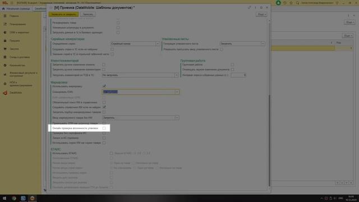This screenshot has height=202, width=359.
Task: Toggle Создавать справочники КМ если не найдены
Action: click(104, 107)
